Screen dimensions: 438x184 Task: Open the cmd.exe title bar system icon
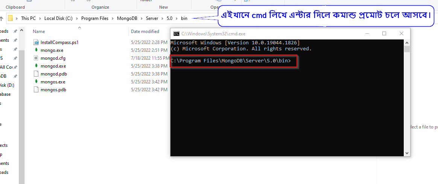176,34
